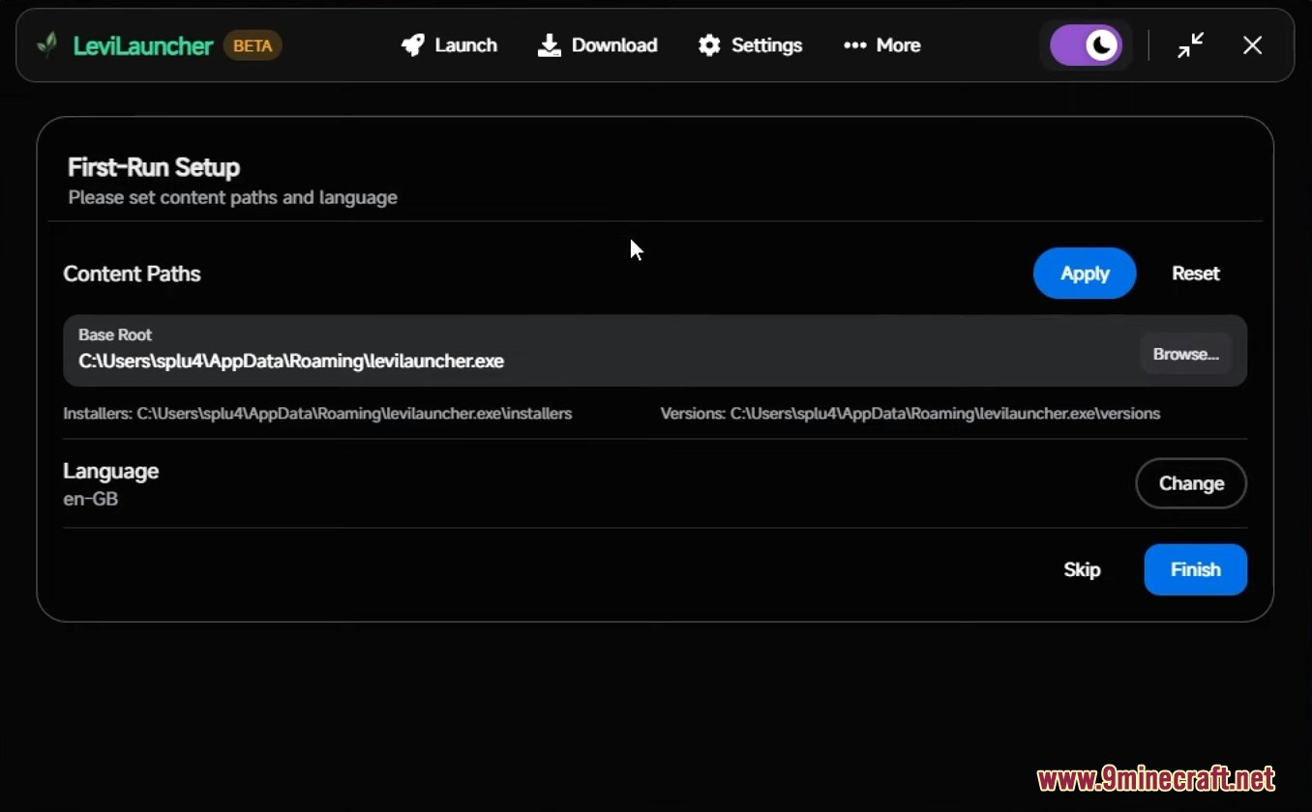Apply the content paths
Image resolution: width=1312 pixels, height=812 pixels.
click(1084, 274)
